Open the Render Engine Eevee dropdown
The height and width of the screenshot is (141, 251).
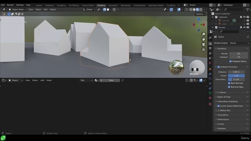(239, 43)
